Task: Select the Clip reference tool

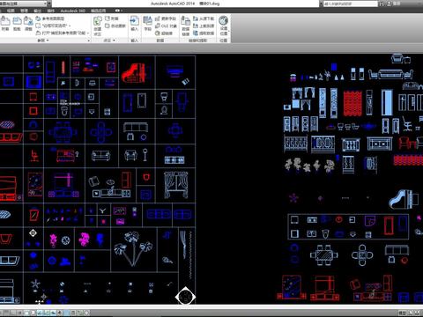Action: [17, 24]
